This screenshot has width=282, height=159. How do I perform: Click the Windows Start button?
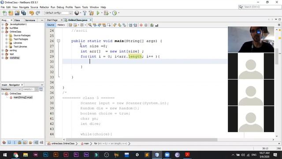coord(5,155)
